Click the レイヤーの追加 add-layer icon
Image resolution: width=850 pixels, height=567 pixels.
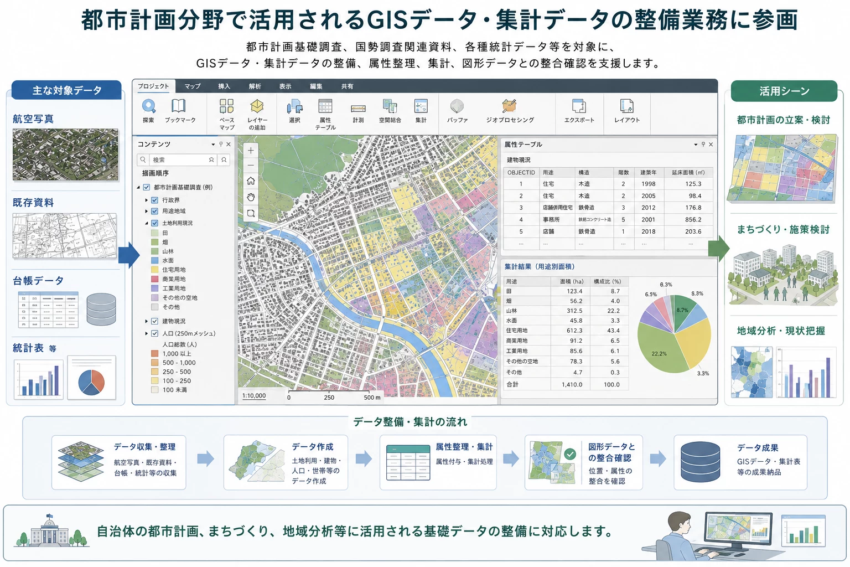(257, 106)
